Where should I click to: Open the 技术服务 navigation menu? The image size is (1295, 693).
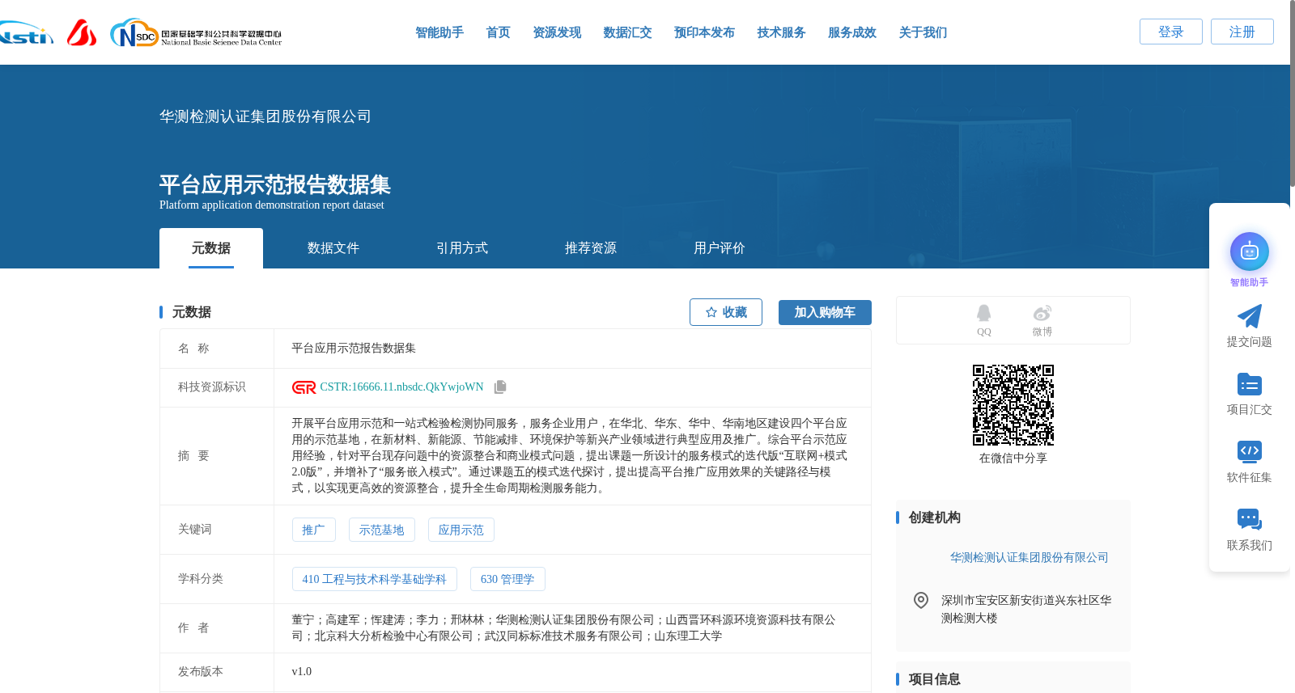(781, 32)
